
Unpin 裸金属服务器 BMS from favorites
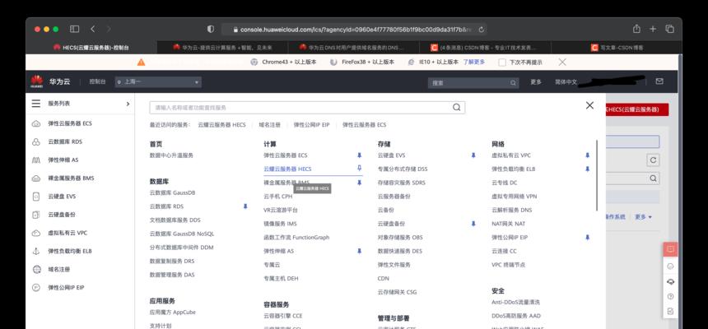click(x=360, y=183)
